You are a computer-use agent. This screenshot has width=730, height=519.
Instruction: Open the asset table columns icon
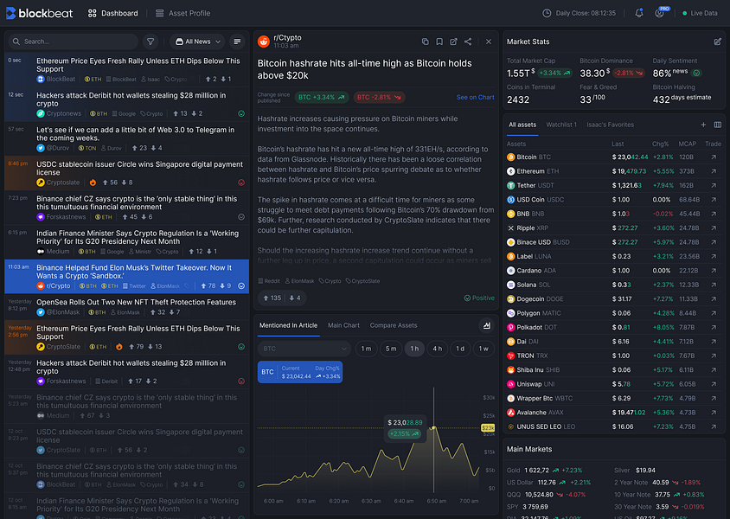717,125
